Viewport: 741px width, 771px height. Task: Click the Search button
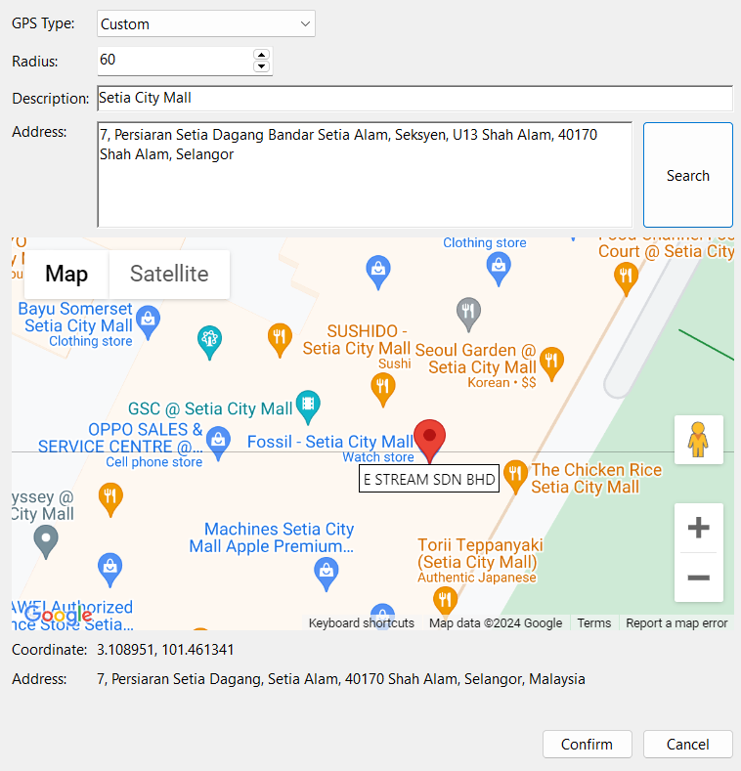tap(688, 175)
